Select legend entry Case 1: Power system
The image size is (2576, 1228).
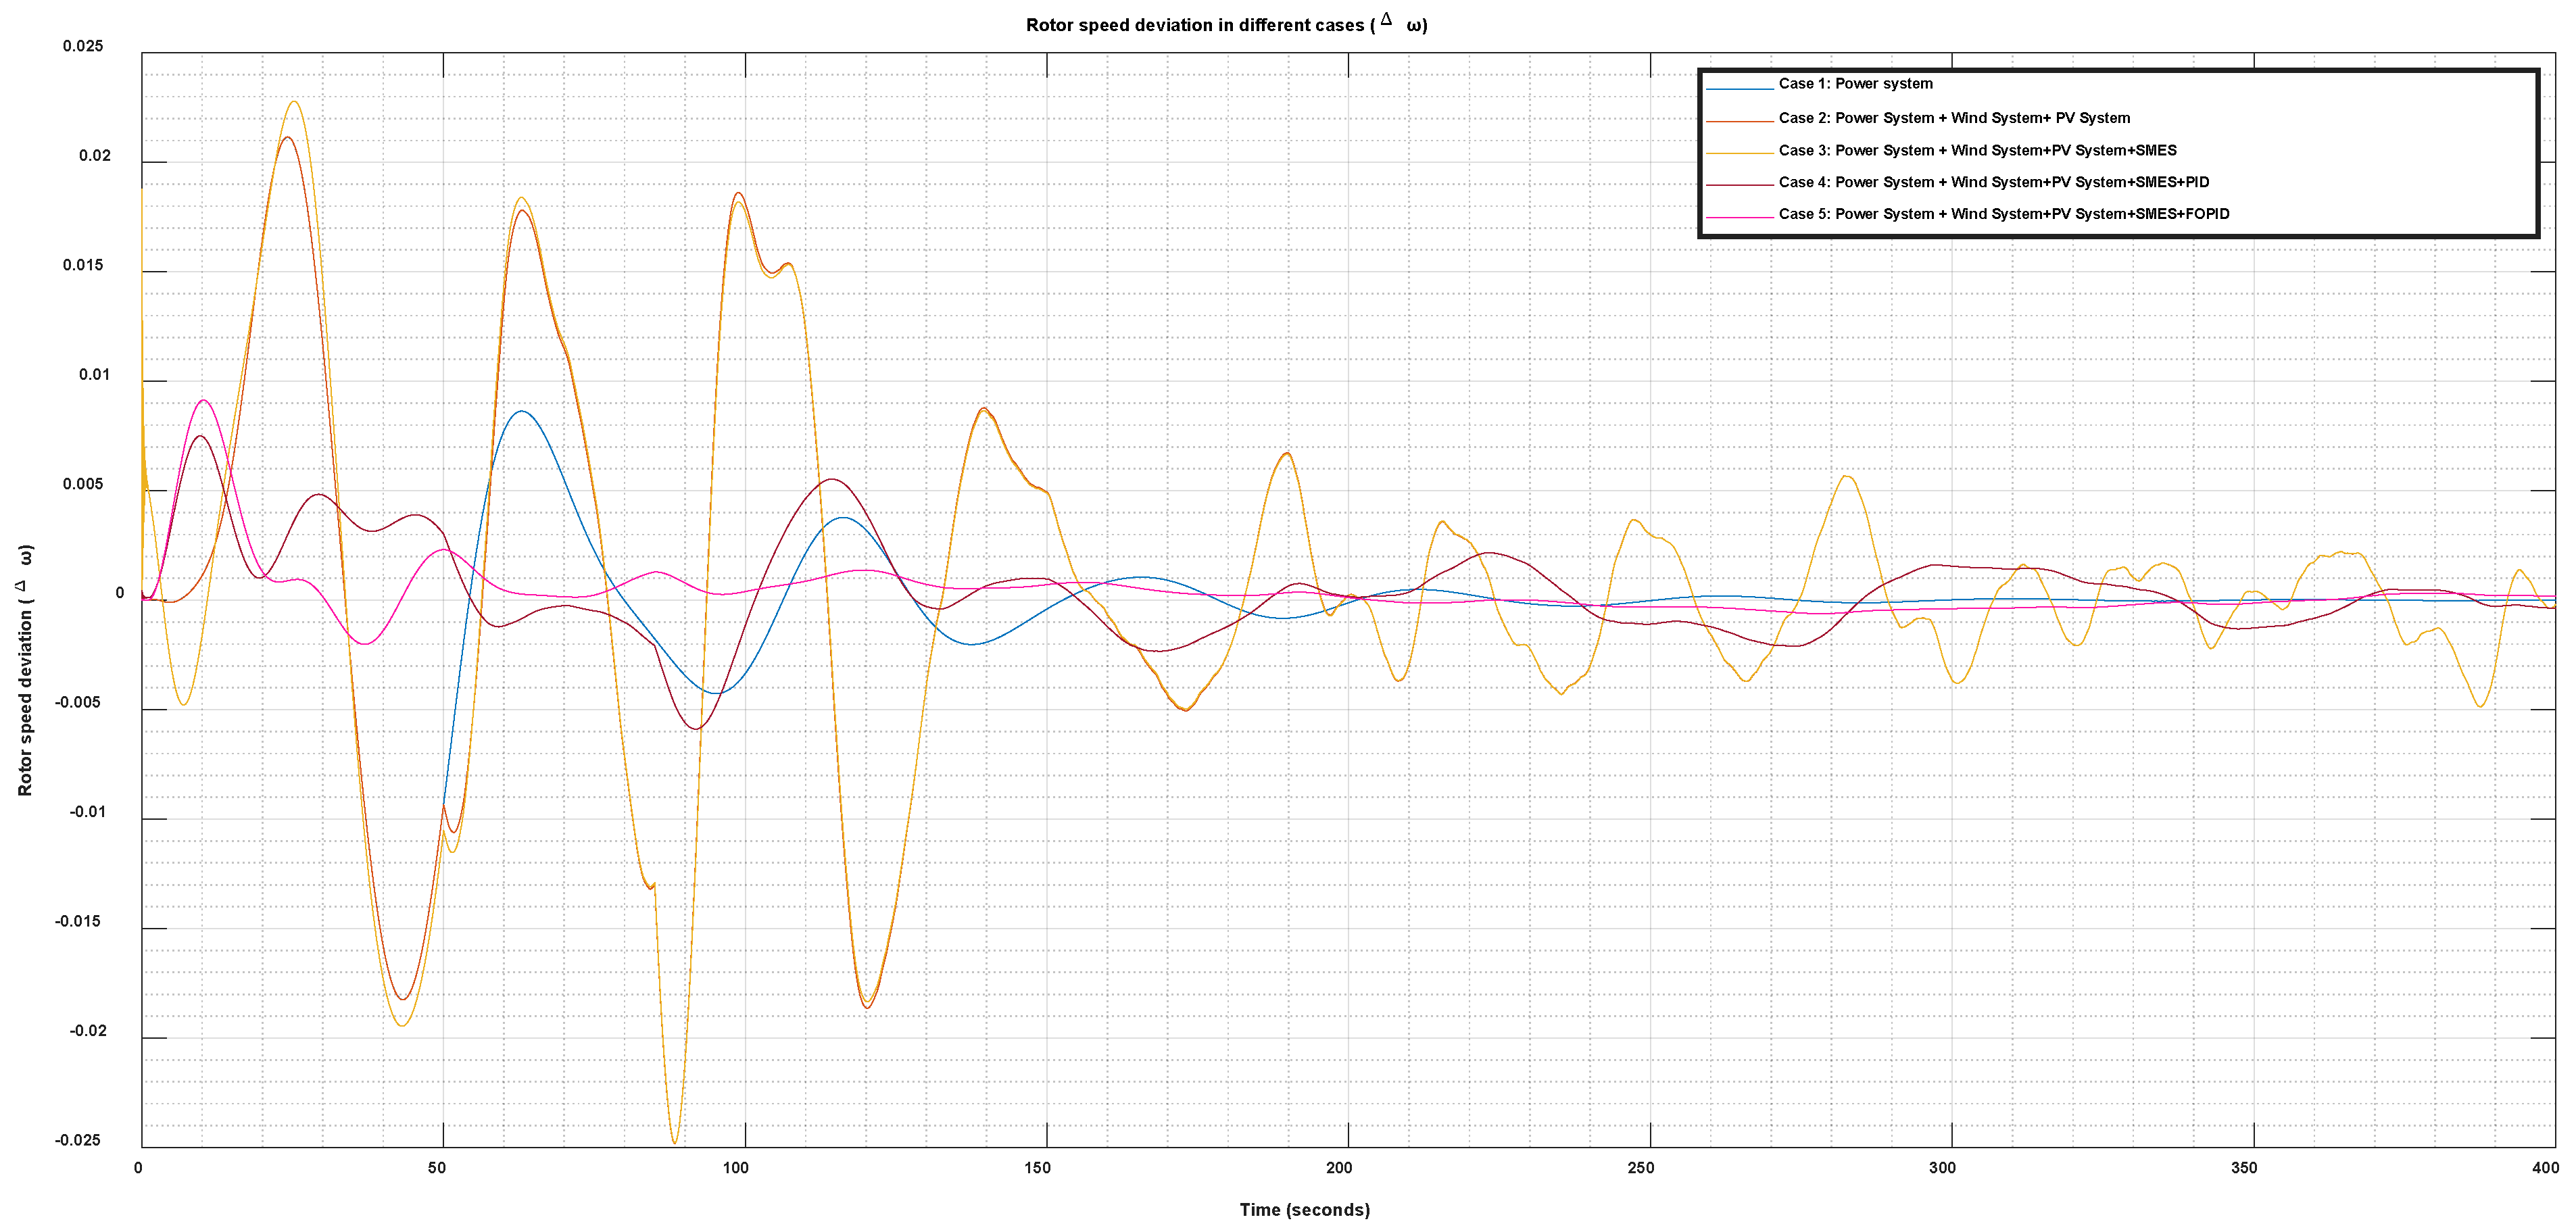click(x=1855, y=84)
